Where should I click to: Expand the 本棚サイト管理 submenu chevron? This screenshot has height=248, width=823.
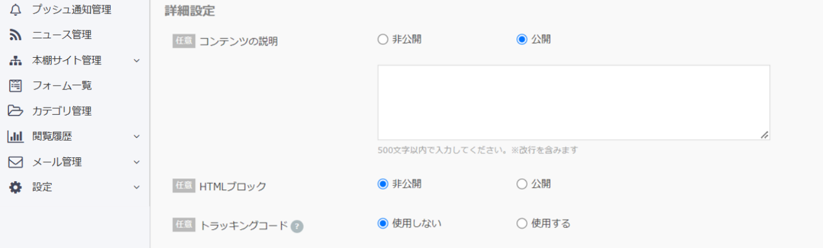coord(137,61)
